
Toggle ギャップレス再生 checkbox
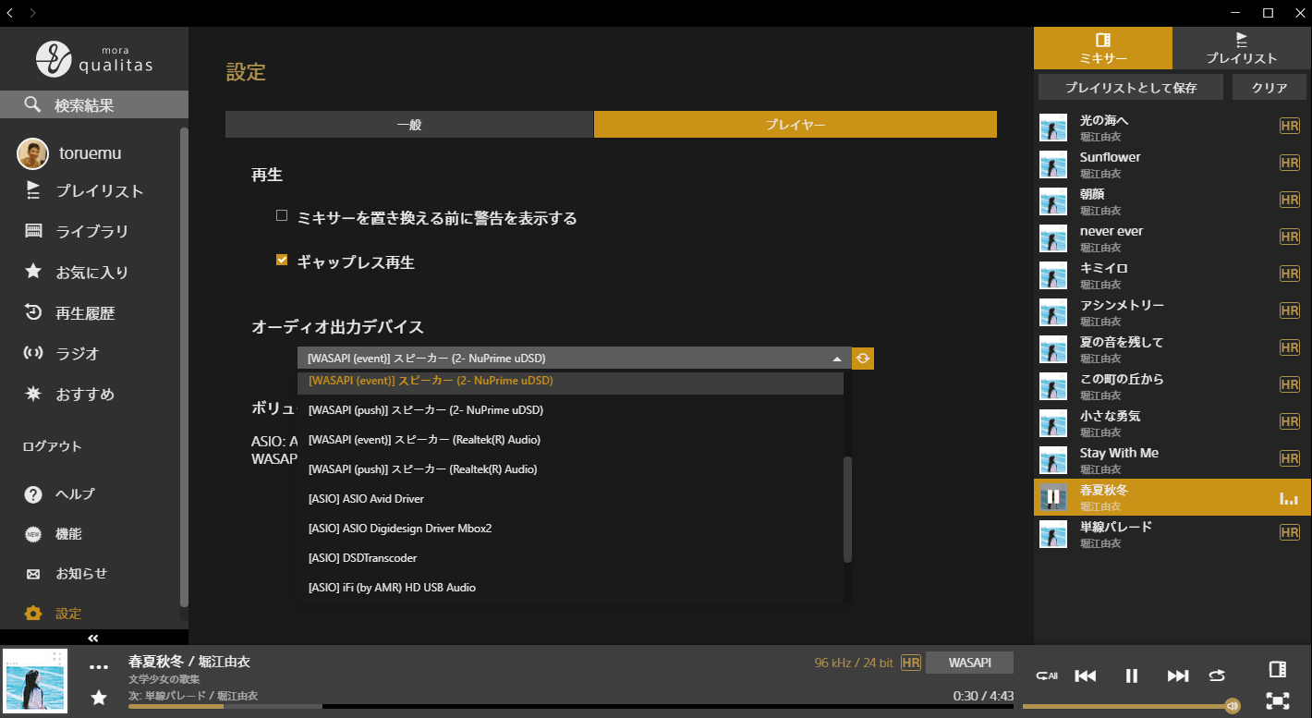coord(283,261)
